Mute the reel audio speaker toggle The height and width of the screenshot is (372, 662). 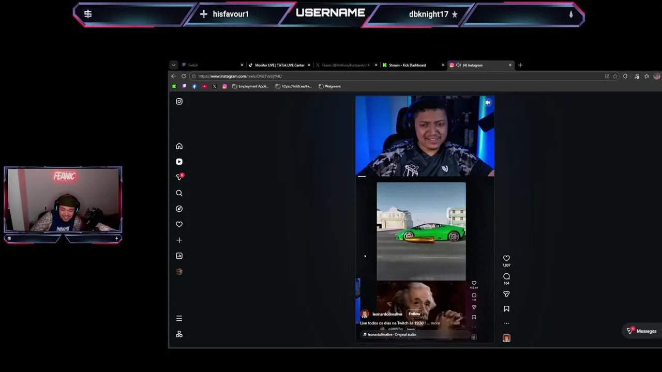point(488,102)
